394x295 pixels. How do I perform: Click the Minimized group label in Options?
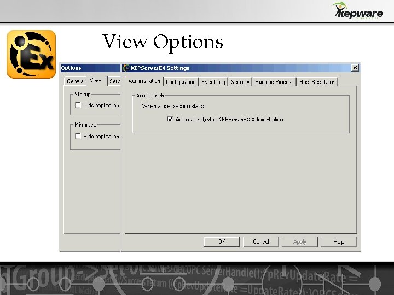[85, 125]
